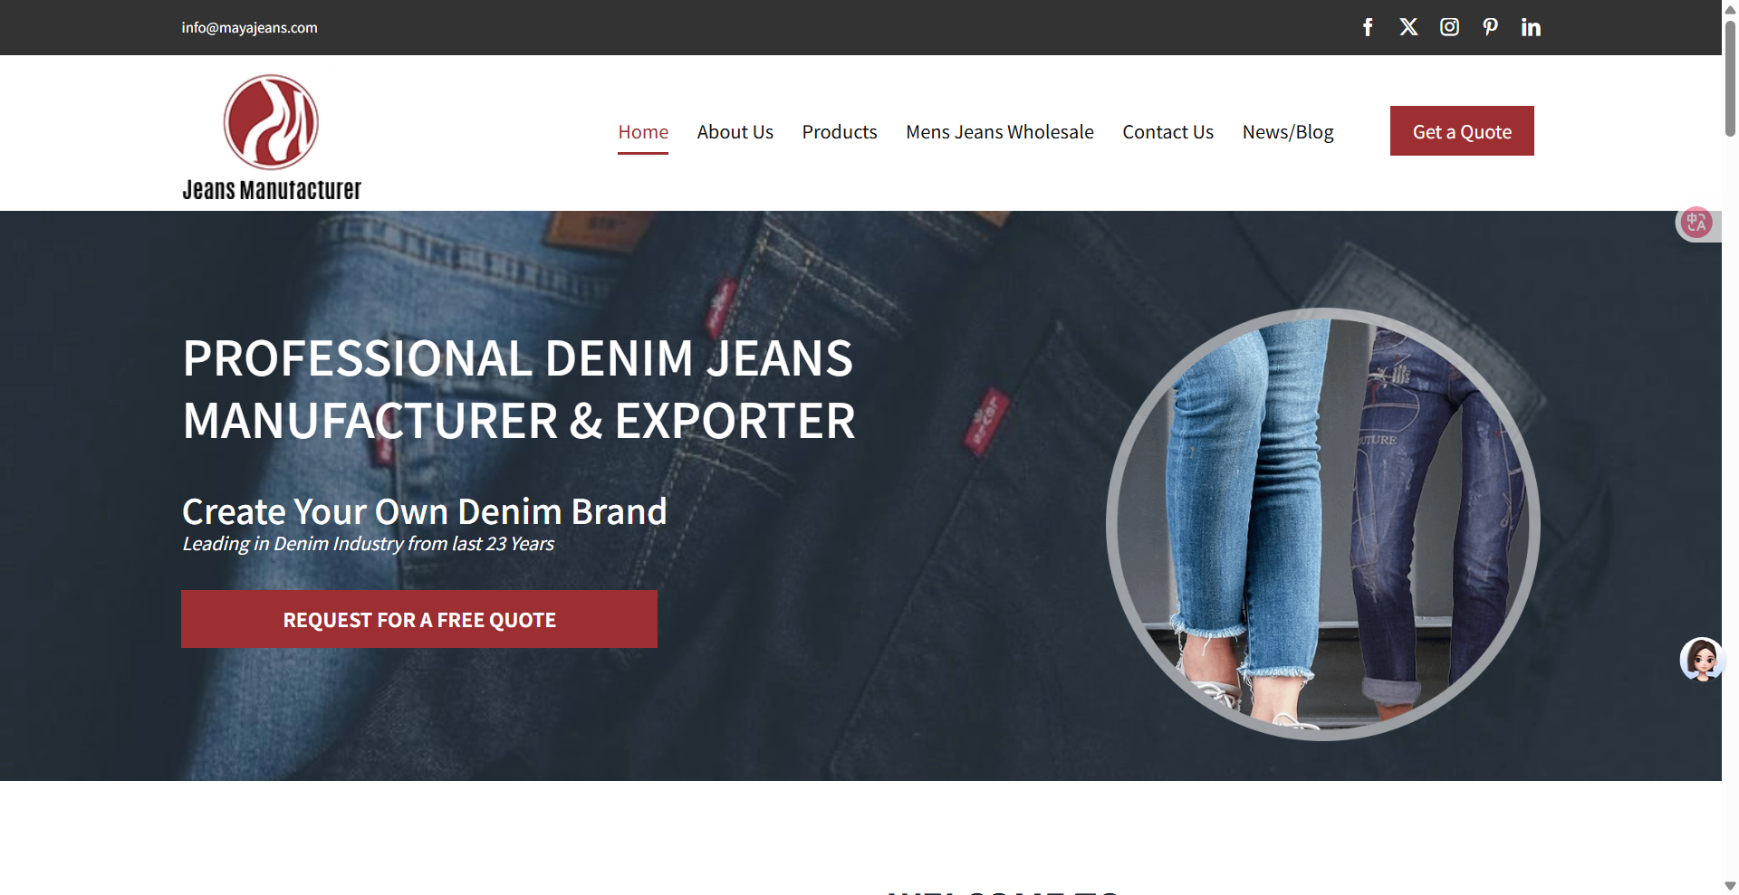Image resolution: width=1739 pixels, height=895 pixels.
Task: Click the info@mayajeans.com email link
Action: [x=249, y=27]
